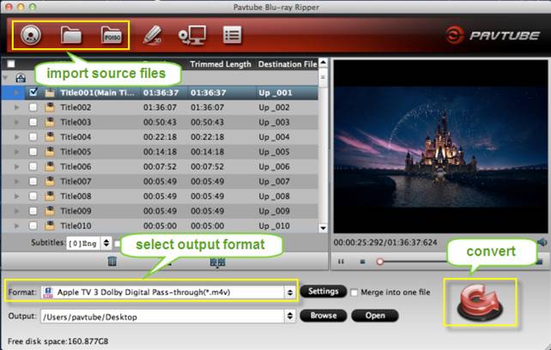This screenshot has height=350, width=551.
Task: Delete selected title with trash icon
Action: pyautogui.click(x=112, y=261)
